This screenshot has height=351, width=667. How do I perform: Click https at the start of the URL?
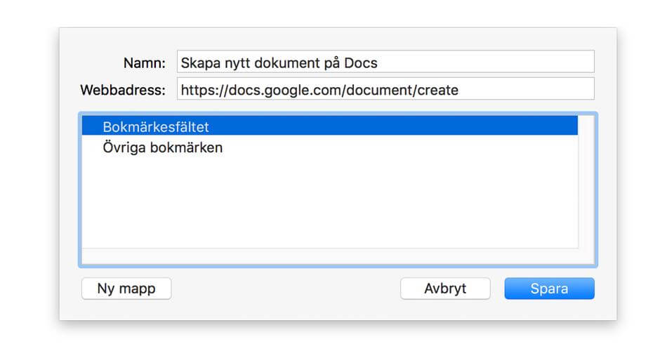point(197,90)
